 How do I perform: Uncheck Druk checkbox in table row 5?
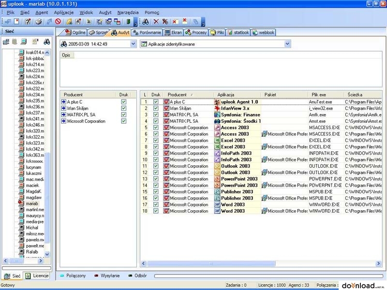[156, 128]
